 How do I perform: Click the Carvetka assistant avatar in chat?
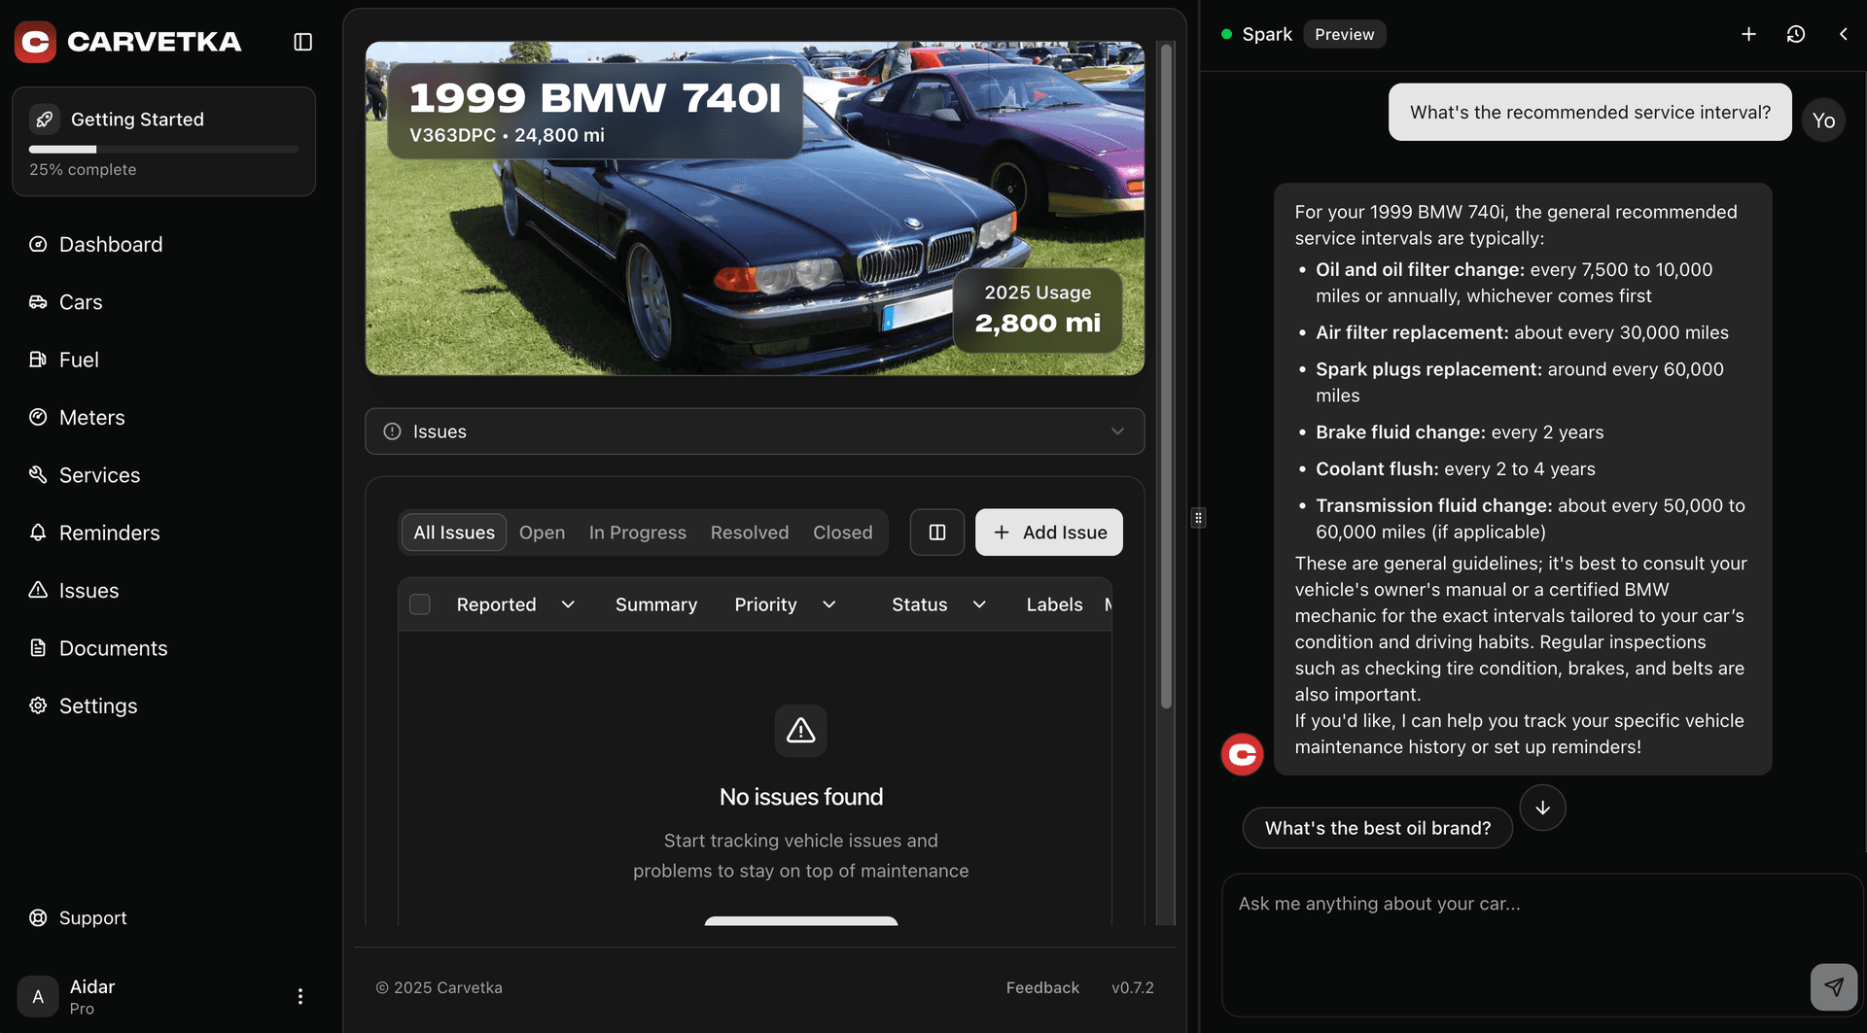1243,754
